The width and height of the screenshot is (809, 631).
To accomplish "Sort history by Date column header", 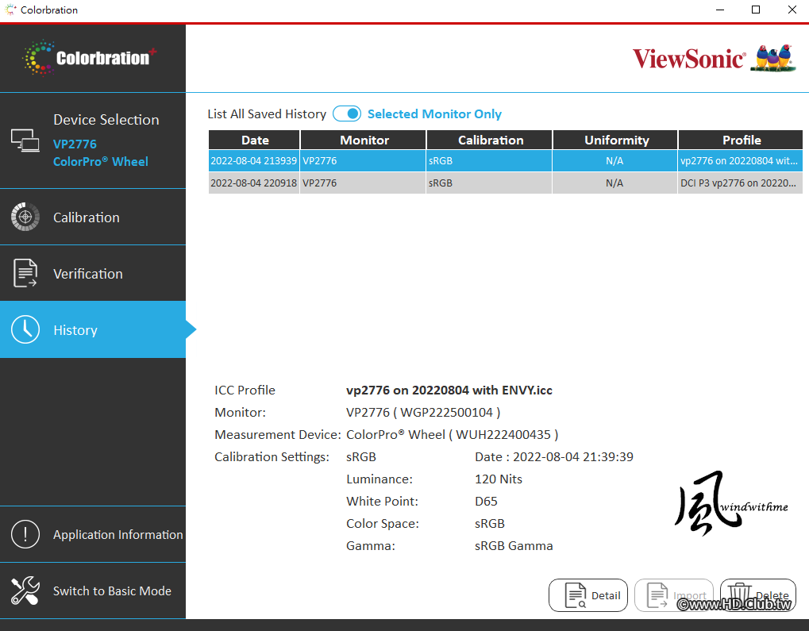I will [x=254, y=140].
